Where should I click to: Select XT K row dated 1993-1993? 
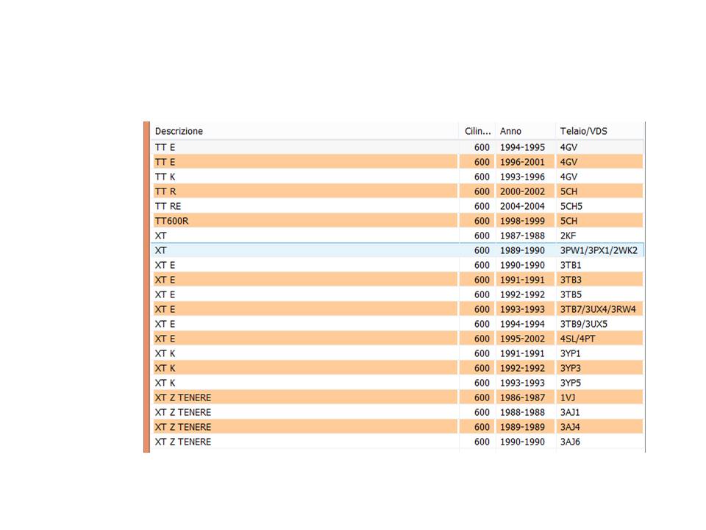398,383
